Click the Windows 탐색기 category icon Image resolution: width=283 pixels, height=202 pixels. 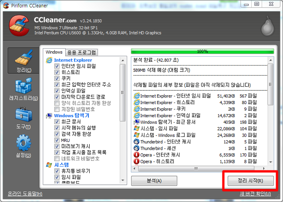tap(49, 115)
